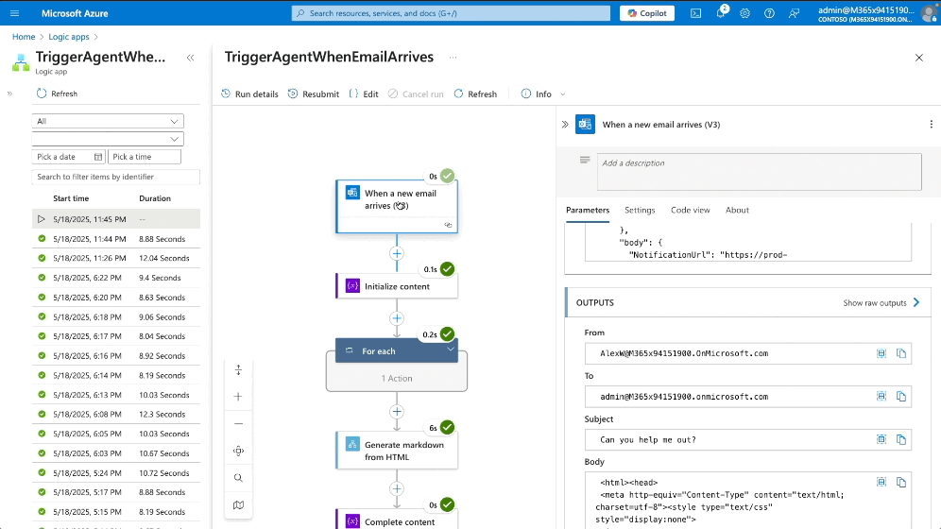Screen dimensions: 941x529
Task: Fit workflow to view icon
Action: 238,451
